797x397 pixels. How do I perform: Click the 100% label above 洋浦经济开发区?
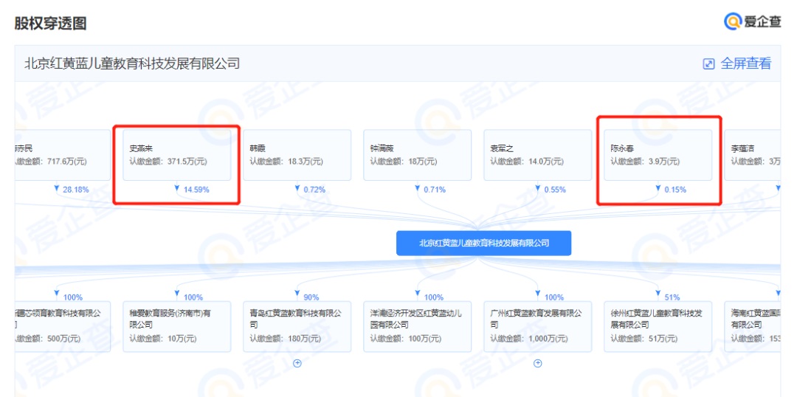[x=434, y=297]
